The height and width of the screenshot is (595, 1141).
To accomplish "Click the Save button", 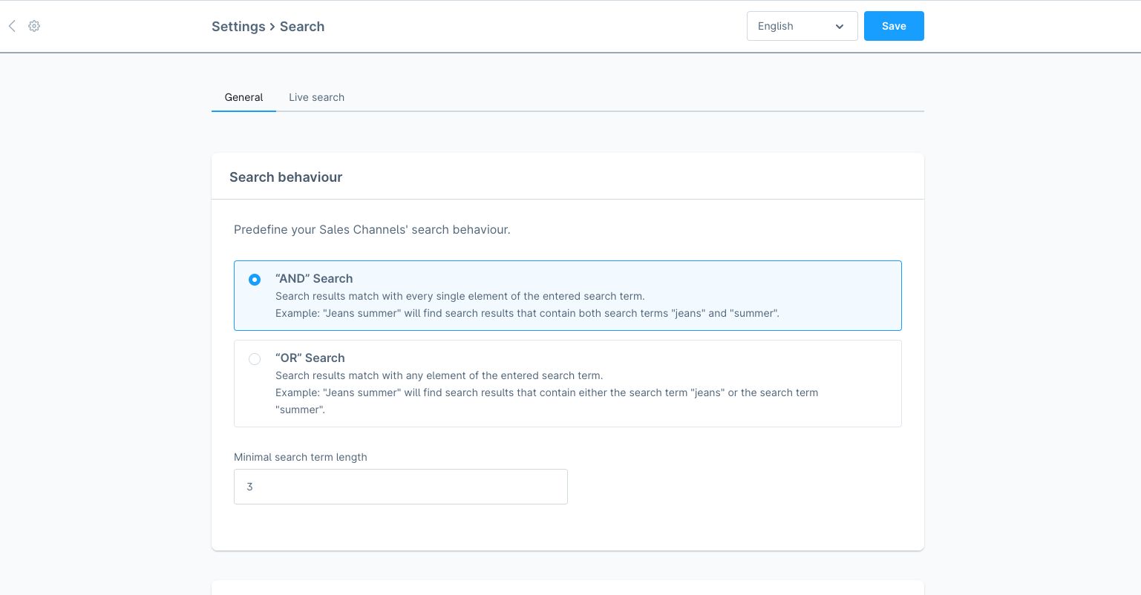I will coord(894,26).
